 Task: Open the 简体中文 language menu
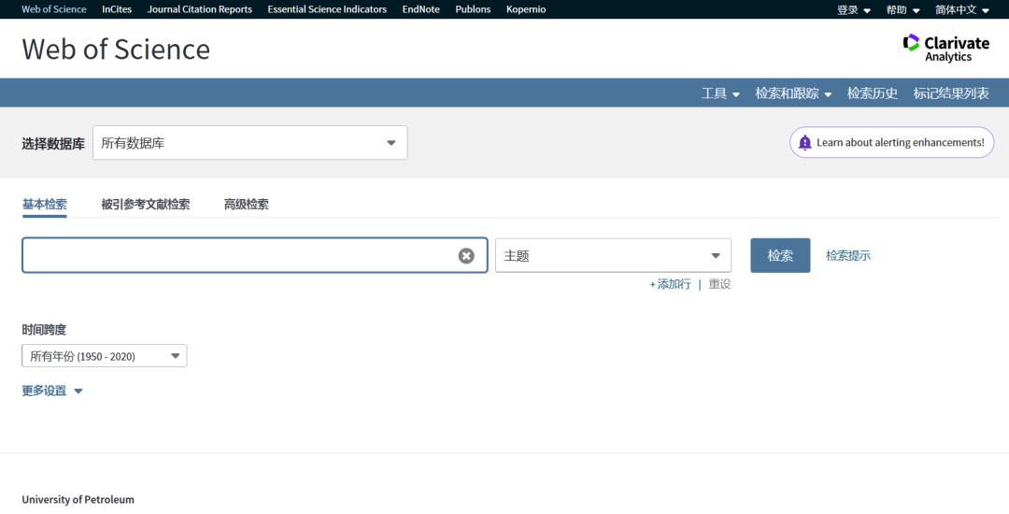[961, 10]
